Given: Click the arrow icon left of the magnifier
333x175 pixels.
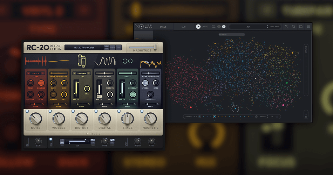Looking at the screenshot, I should [x=286, y=27].
